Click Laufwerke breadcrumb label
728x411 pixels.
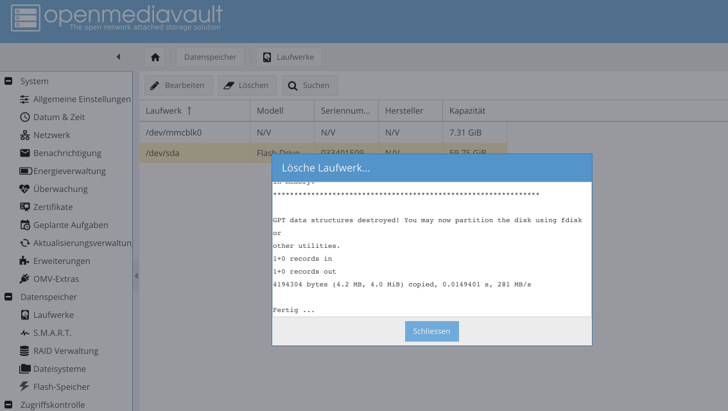point(295,57)
